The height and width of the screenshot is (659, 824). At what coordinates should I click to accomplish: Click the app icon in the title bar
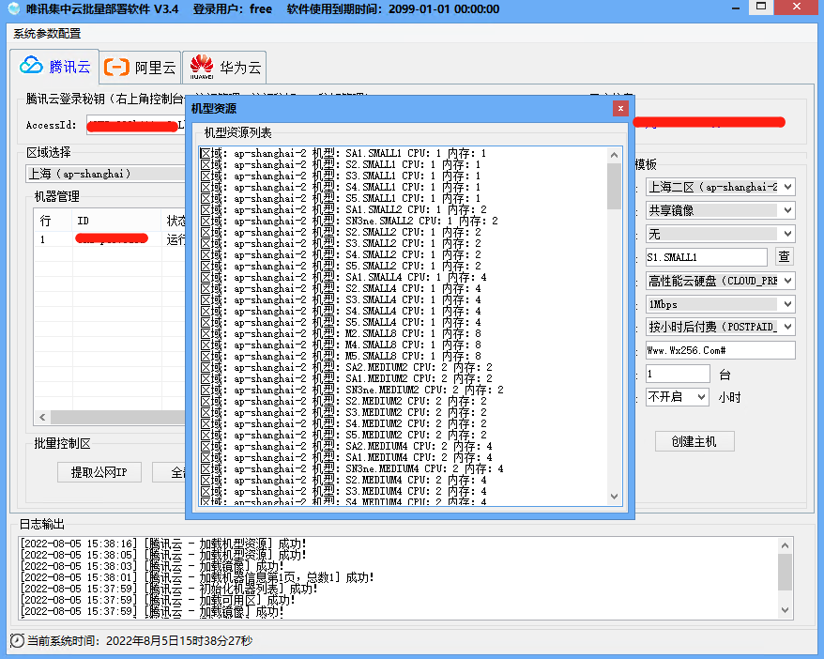pos(14,9)
